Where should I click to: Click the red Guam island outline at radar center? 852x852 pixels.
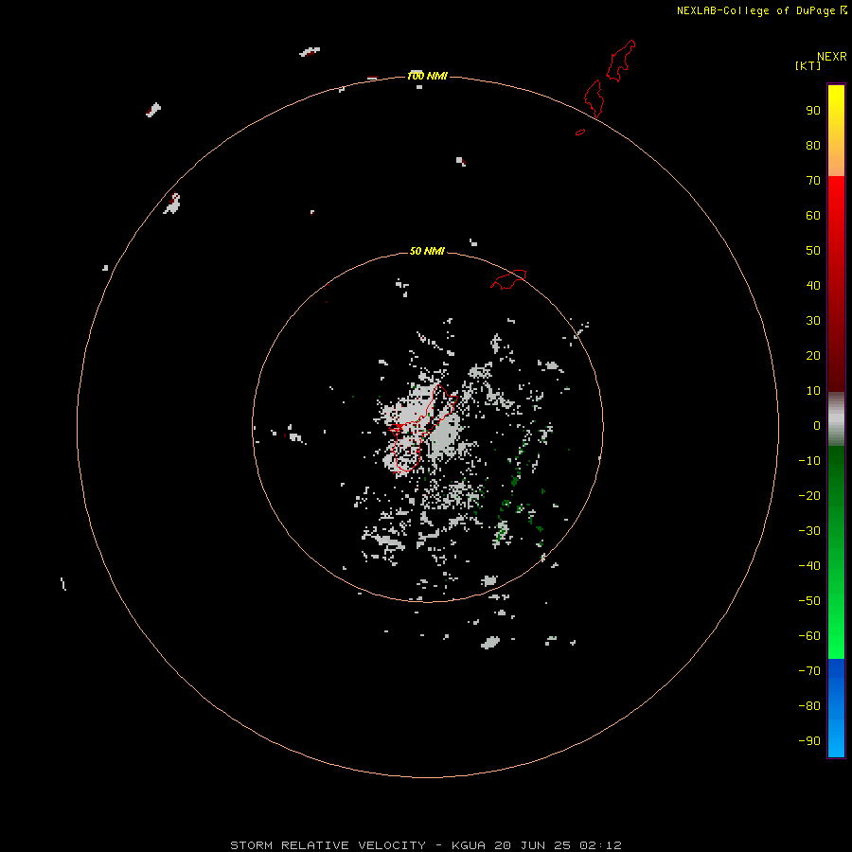[x=422, y=428]
